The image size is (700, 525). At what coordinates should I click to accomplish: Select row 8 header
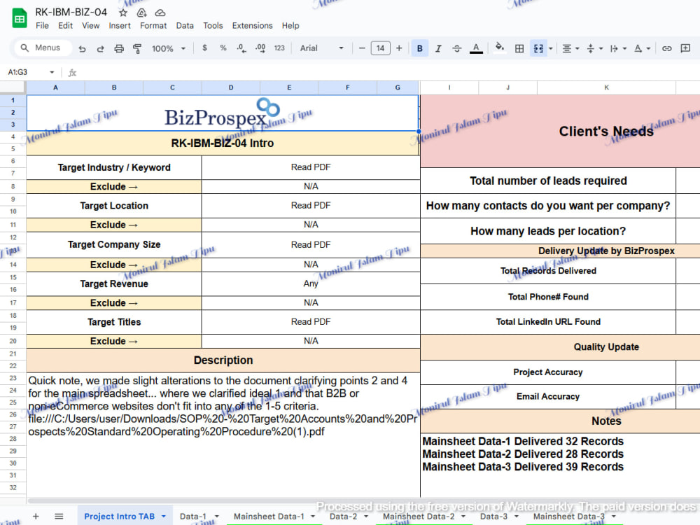click(13, 187)
